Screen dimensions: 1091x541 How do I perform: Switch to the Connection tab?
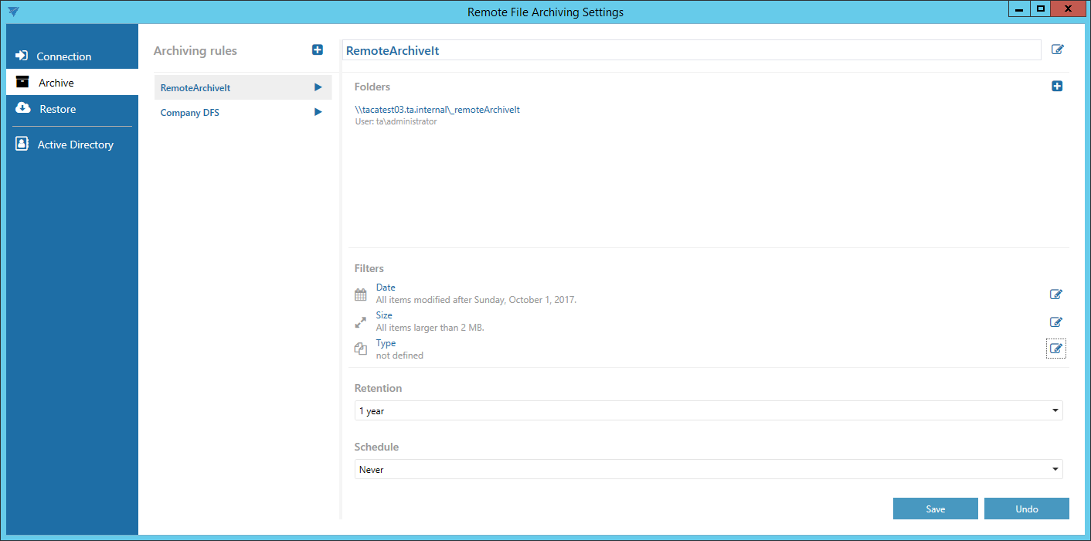pos(63,56)
